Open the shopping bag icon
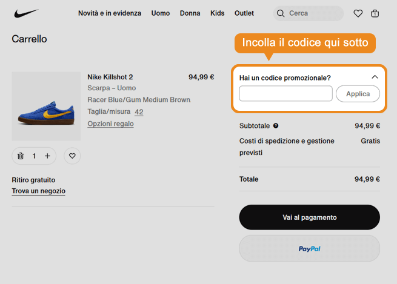Screen dimensions: 397x284 [375, 13]
